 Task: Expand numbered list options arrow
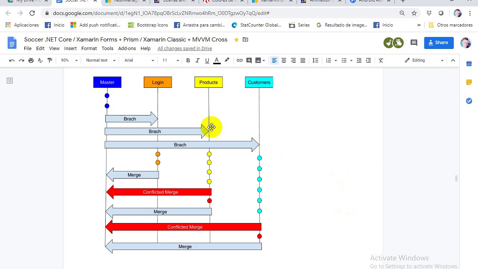pos(336,61)
